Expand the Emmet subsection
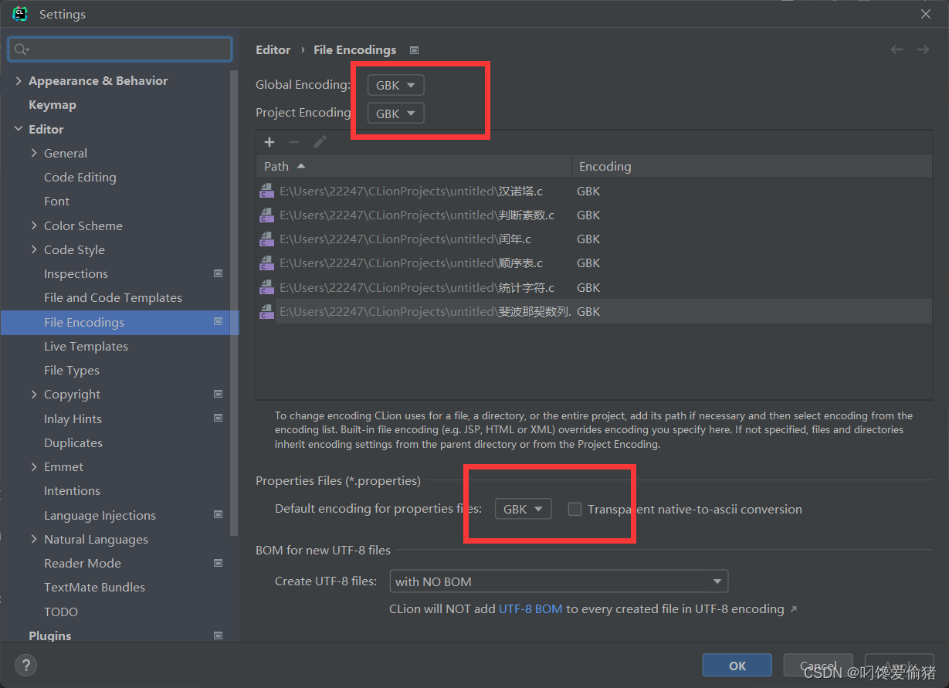This screenshot has height=688, width=949. (34, 466)
